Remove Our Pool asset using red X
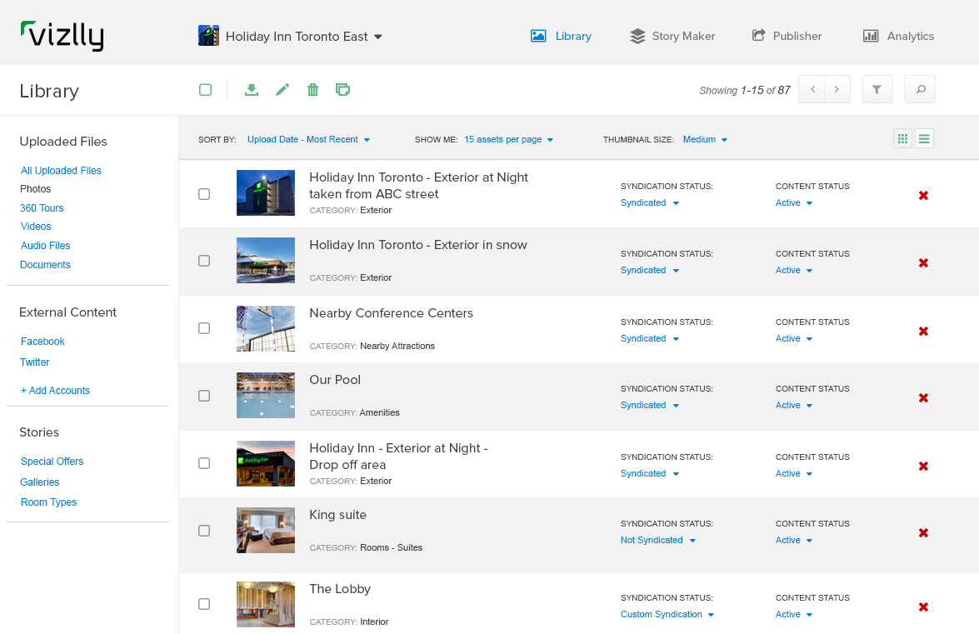Image resolution: width=979 pixels, height=634 pixels. (x=923, y=398)
